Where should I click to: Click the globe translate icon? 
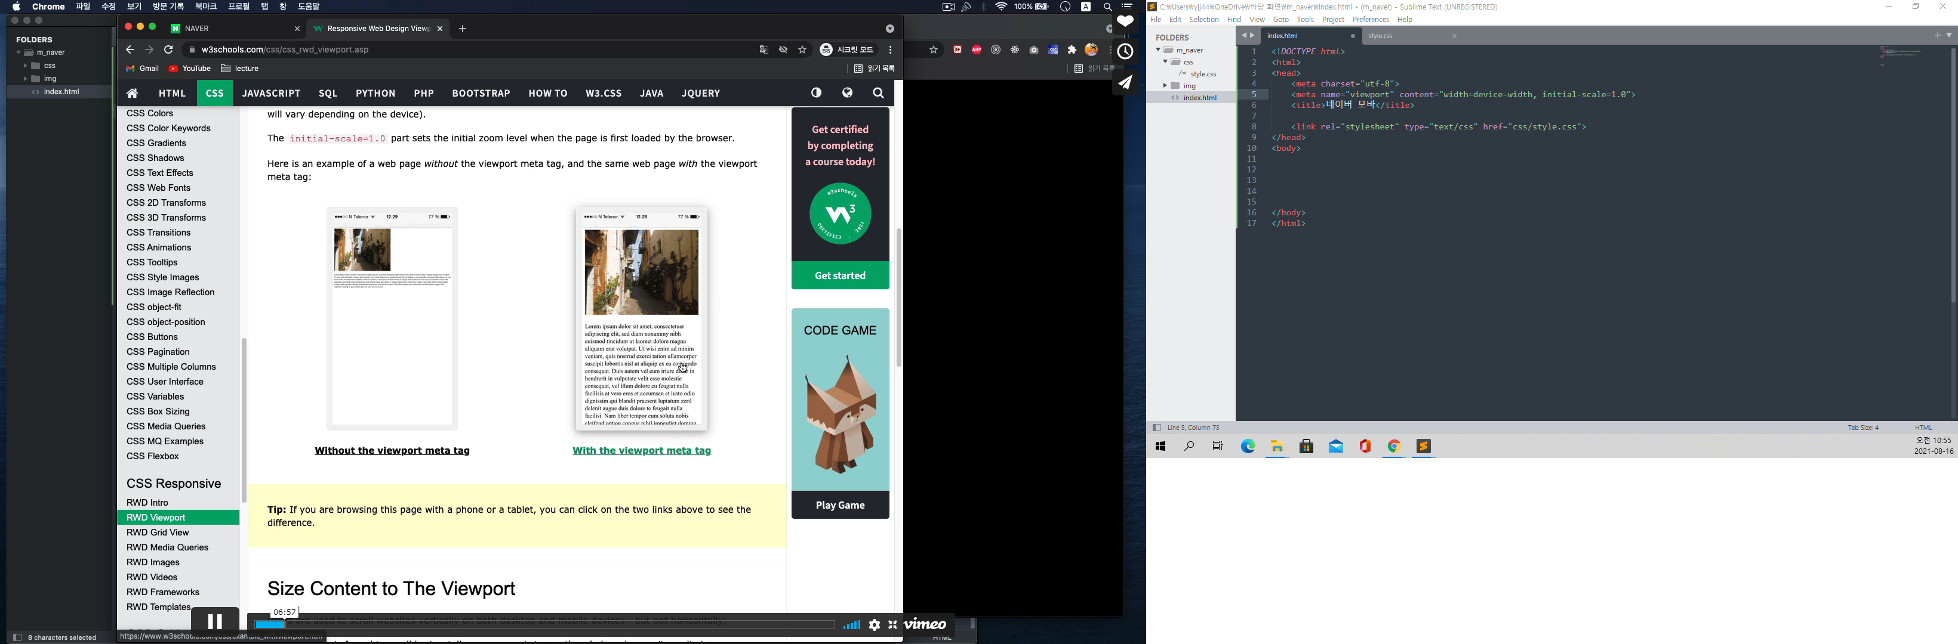(848, 92)
